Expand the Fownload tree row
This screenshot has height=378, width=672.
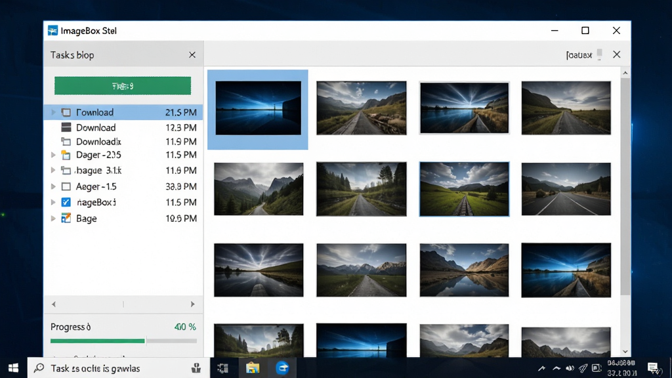pyautogui.click(x=53, y=112)
